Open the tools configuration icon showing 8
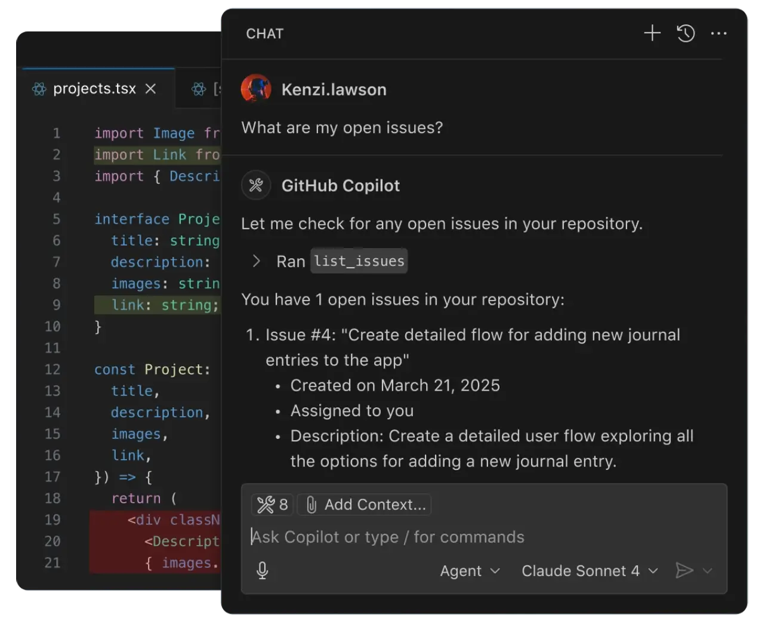This screenshot has width=765, height=622. click(x=272, y=505)
